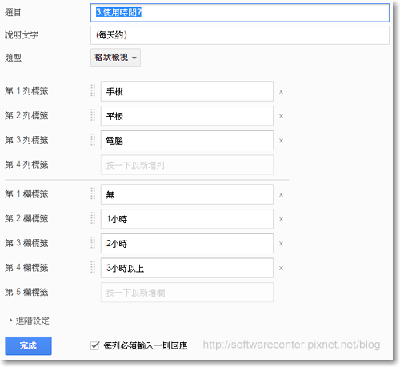Screen dimensions: 400x367
Task: Click the 題目 title field with 3.使用時間?
Action: click(240, 13)
